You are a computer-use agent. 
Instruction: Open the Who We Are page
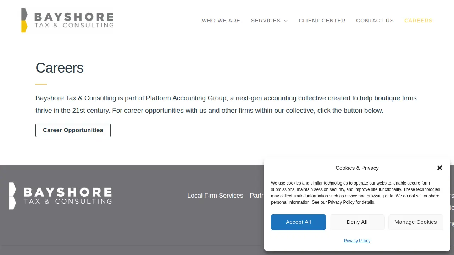[221, 21]
